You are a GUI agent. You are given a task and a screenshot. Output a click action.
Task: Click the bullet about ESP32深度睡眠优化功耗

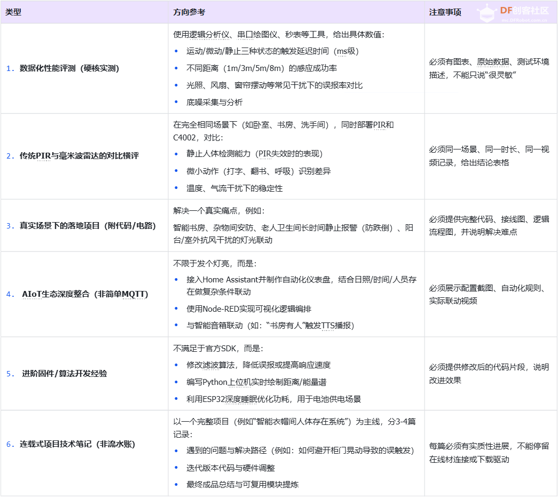pyautogui.click(x=274, y=399)
